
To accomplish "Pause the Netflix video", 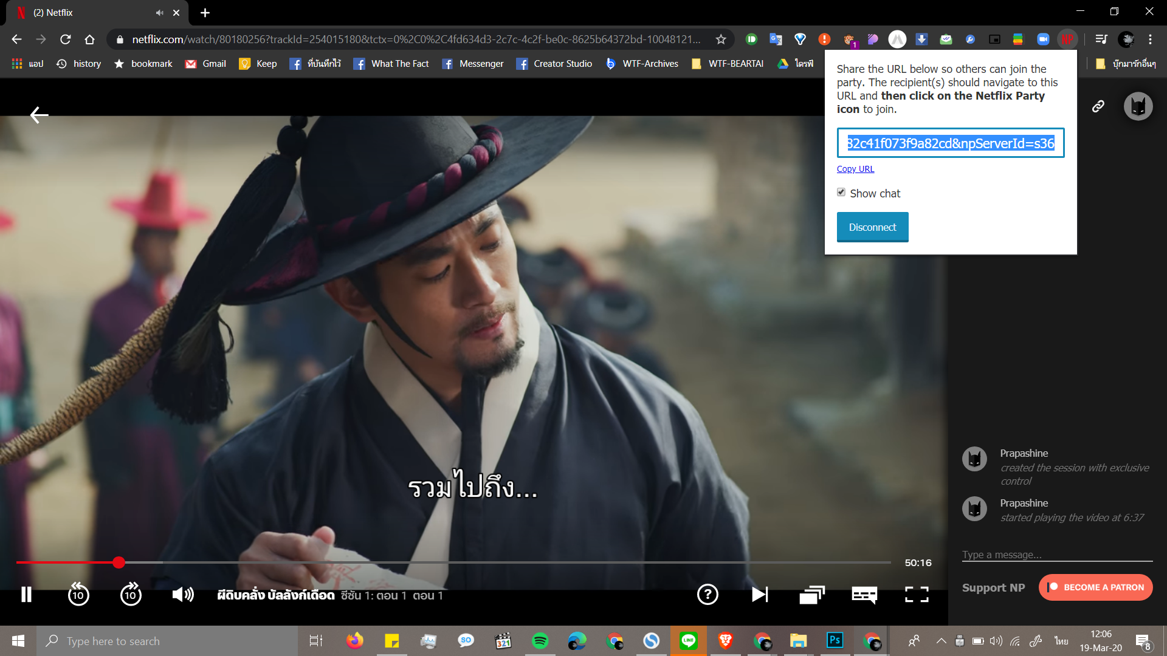I will 26,594.
